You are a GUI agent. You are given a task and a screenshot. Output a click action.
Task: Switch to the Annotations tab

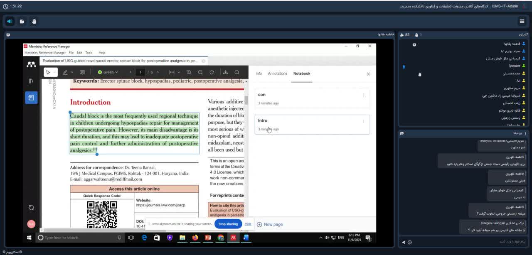pos(277,74)
